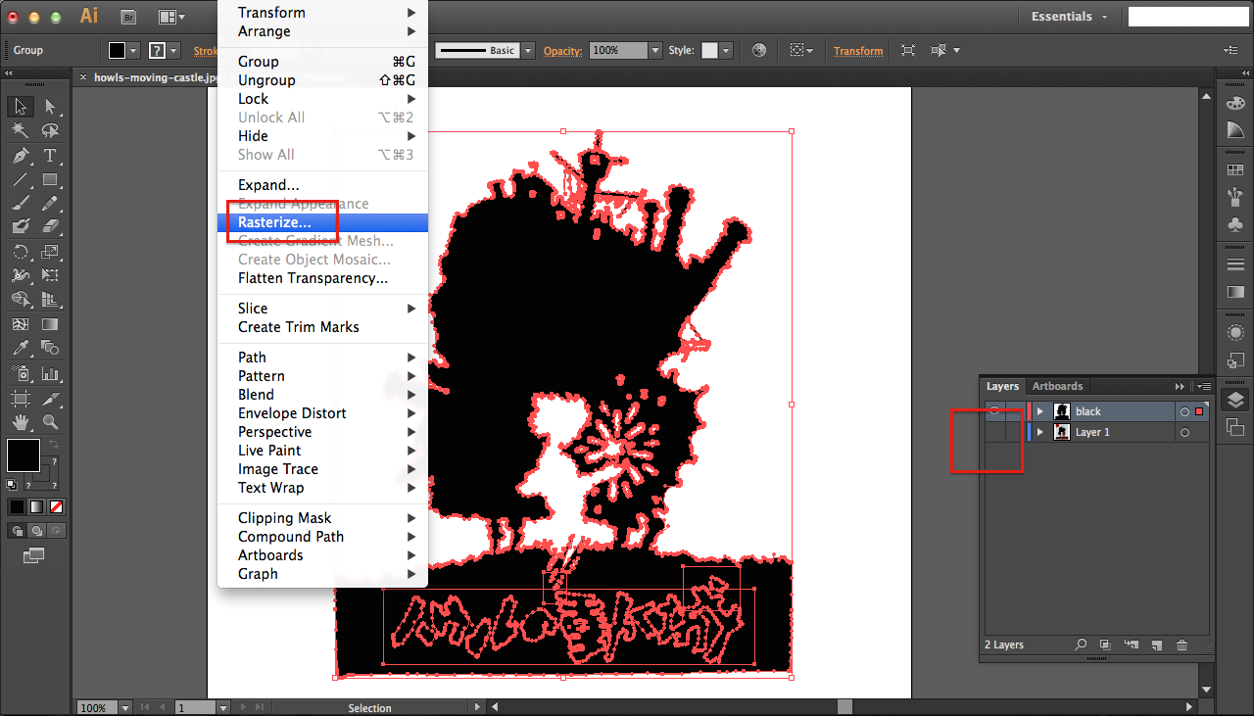Screen dimensions: 1254x716
Task: Expand Layer 1 disclosure triangle
Action: pos(1040,432)
